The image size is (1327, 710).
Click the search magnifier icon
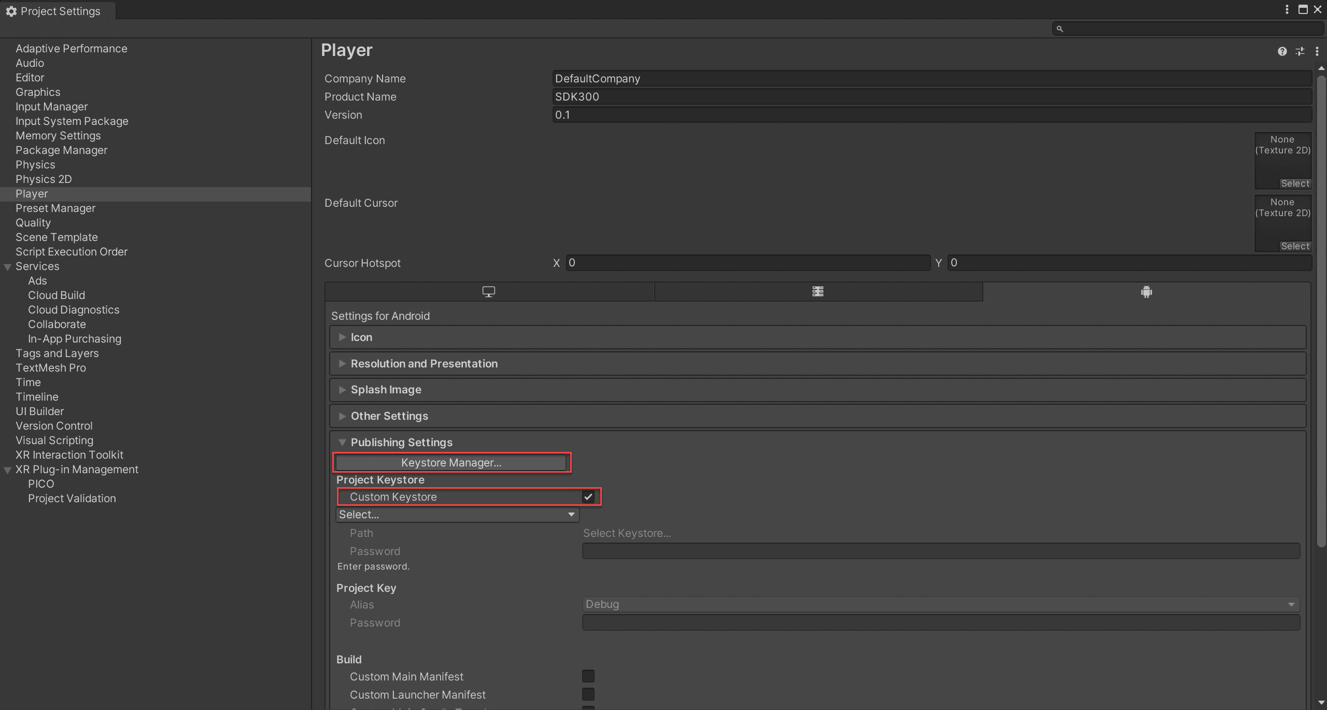(x=1060, y=29)
